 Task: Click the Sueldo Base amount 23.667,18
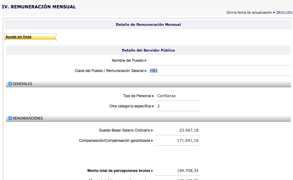[189, 130]
